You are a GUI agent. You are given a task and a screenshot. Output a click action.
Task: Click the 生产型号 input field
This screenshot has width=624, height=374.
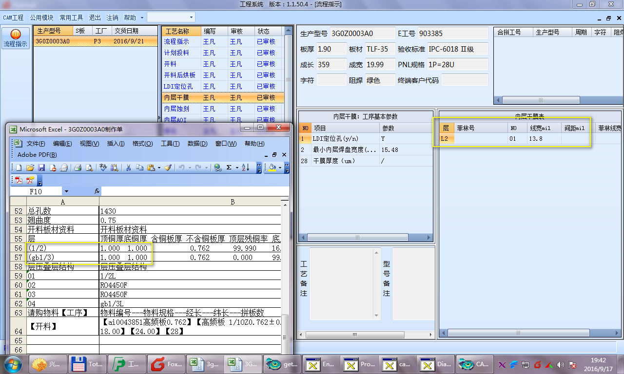363,33
